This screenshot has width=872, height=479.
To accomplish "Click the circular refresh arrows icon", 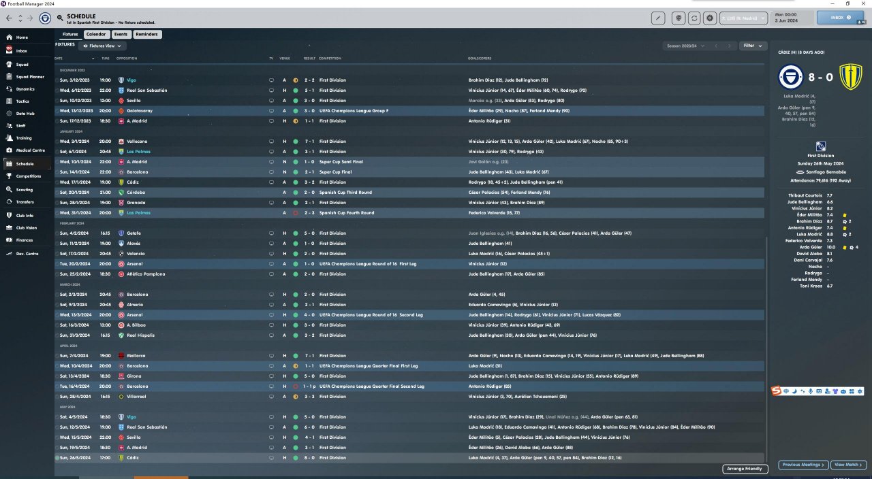I will [695, 18].
